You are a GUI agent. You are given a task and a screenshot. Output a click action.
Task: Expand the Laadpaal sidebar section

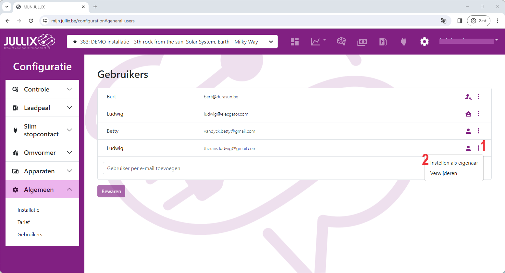[x=42, y=108]
